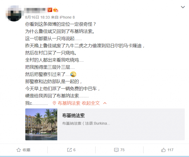Click the laughing-crying emoji in post
The height and width of the screenshot is (157, 189).
tap(73, 74)
